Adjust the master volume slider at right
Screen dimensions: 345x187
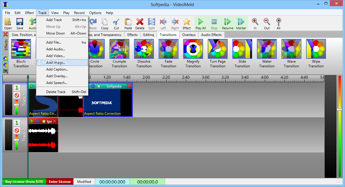click(339, 109)
